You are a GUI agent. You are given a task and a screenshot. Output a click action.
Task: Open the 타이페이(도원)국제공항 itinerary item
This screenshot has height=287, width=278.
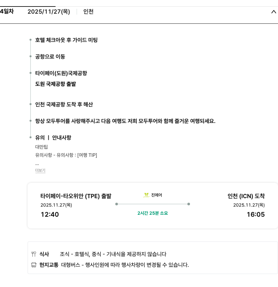pyautogui.click(x=61, y=73)
